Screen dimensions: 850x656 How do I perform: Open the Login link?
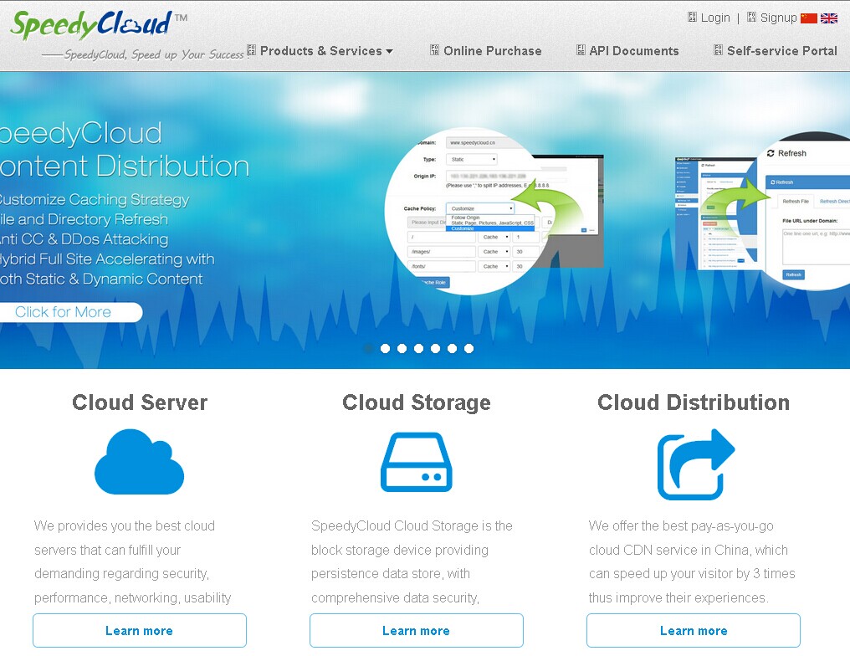(x=715, y=18)
